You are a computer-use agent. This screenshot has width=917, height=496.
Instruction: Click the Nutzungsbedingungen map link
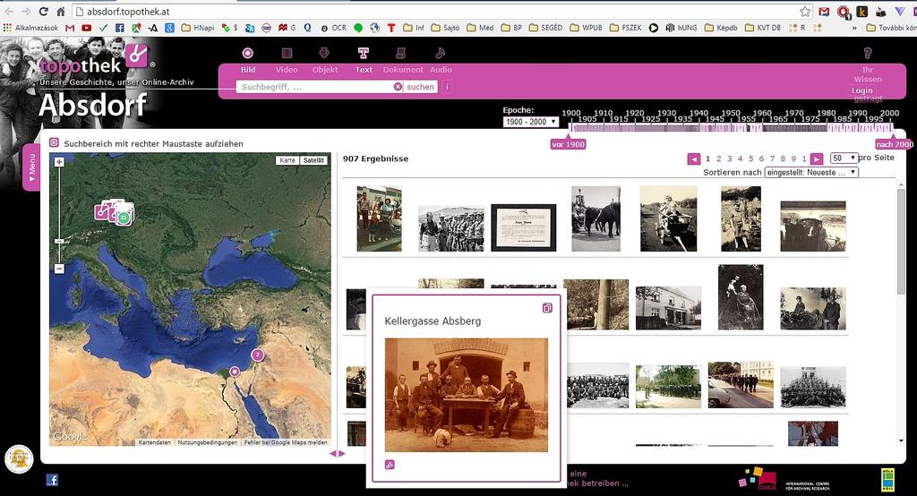208,442
